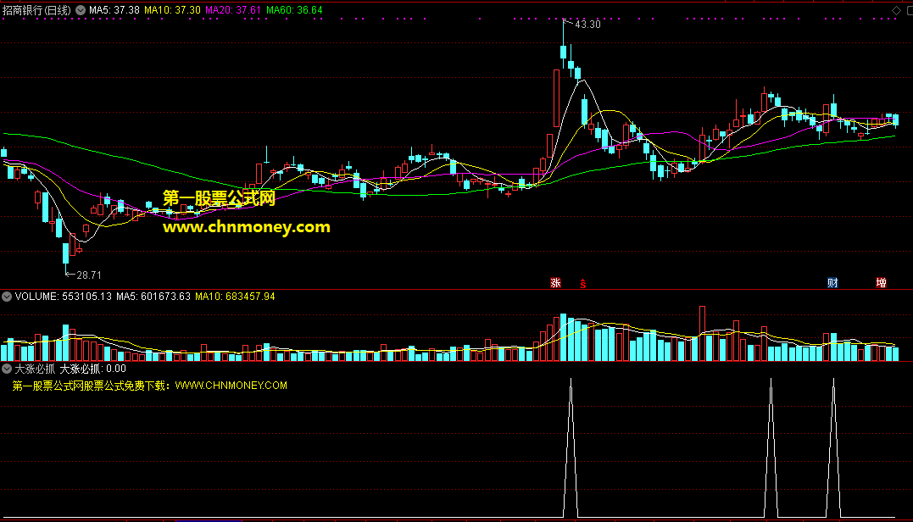The image size is (913, 522).
Task: Click the diamond icon at chart top-right
Action: click(896, 10)
